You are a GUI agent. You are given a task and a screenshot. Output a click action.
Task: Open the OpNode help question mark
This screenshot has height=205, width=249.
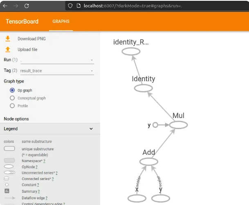pos(36,167)
